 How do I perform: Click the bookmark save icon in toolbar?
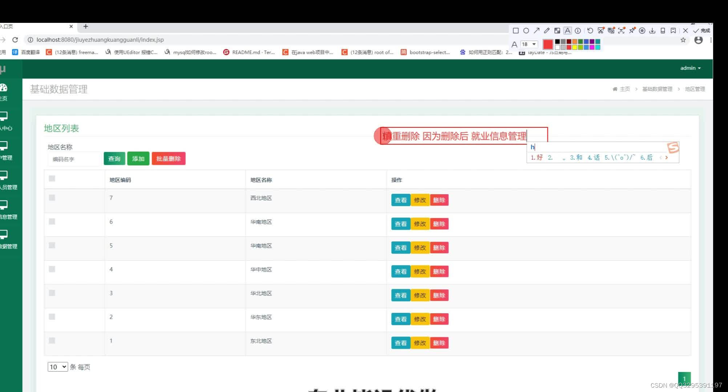tap(673, 30)
